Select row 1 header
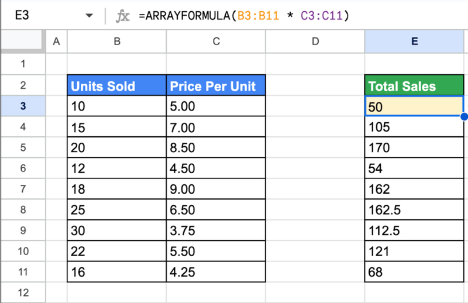The image size is (468, 303). [23, 64]
